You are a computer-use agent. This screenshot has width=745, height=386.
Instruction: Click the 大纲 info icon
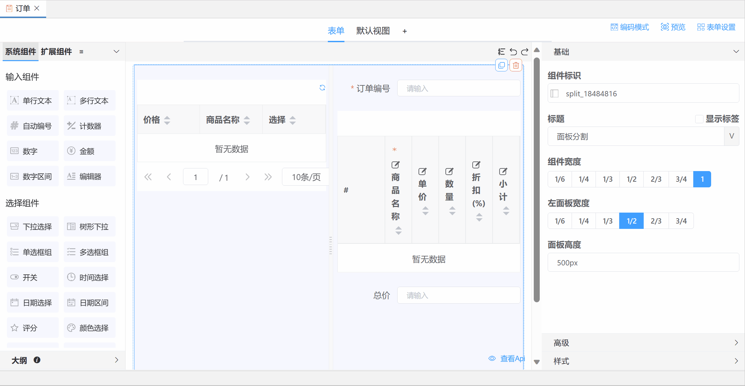pyautogui.click(x=37, y=360)
